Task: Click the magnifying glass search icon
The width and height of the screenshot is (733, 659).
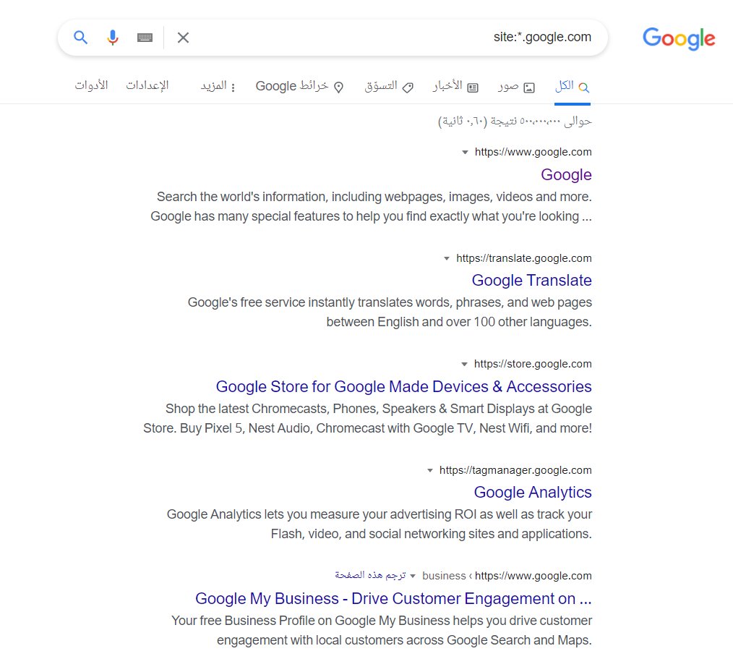Action: click(x=81, y=37)
